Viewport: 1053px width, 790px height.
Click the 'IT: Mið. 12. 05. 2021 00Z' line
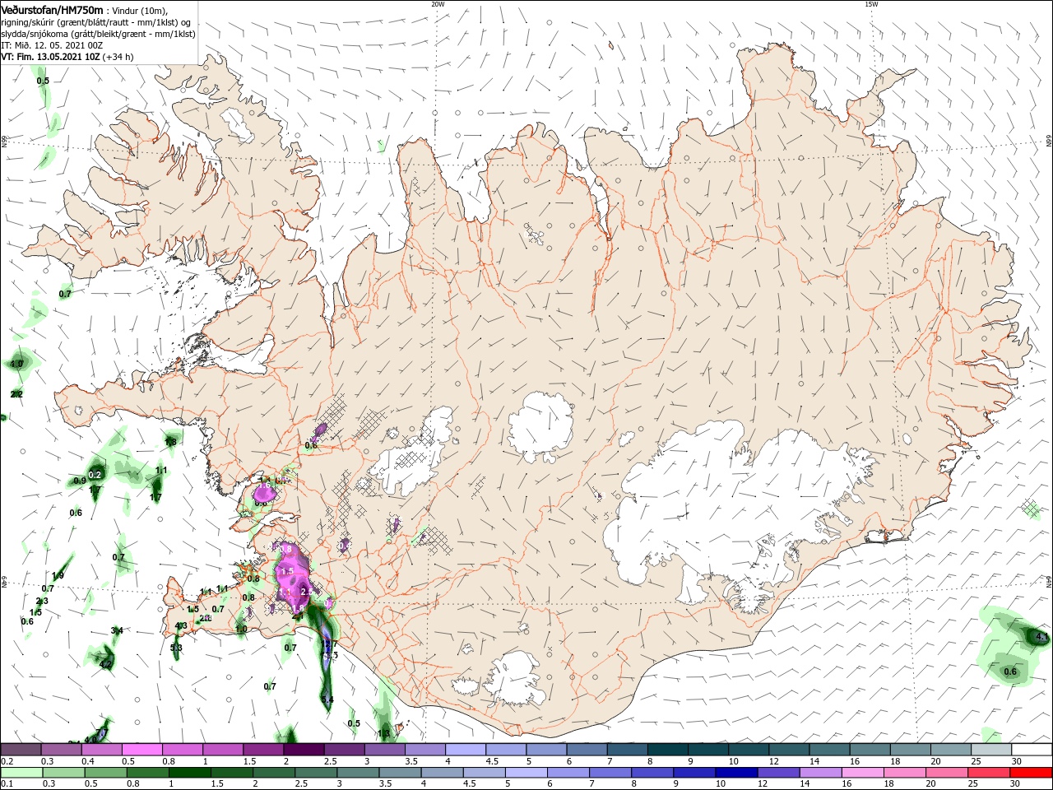pos(52,45)
